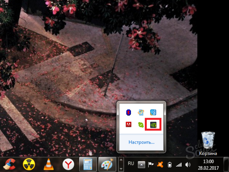Switch to the Calculator taskbar window

88,165
